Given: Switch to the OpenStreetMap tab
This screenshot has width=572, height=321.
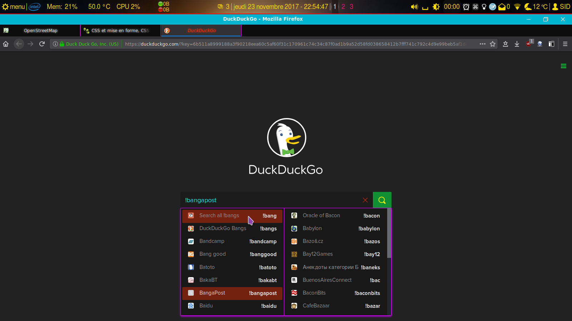Looking at the screenshot, I should coord(40,30).
